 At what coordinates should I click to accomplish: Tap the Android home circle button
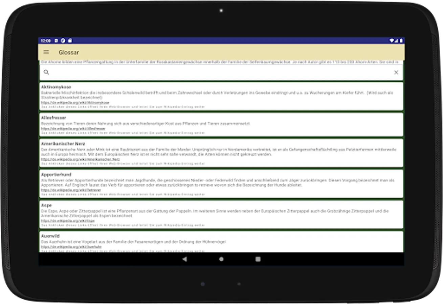pyautogui.click(x=221, y=259)
